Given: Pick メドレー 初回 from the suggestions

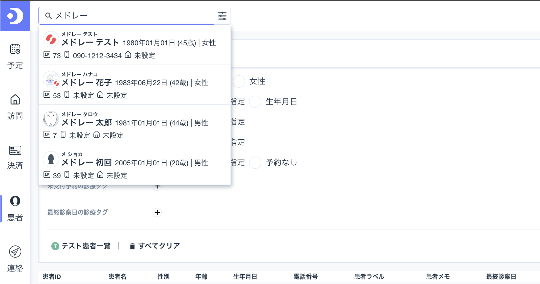Looking at the screenshot, I should 135,165.
